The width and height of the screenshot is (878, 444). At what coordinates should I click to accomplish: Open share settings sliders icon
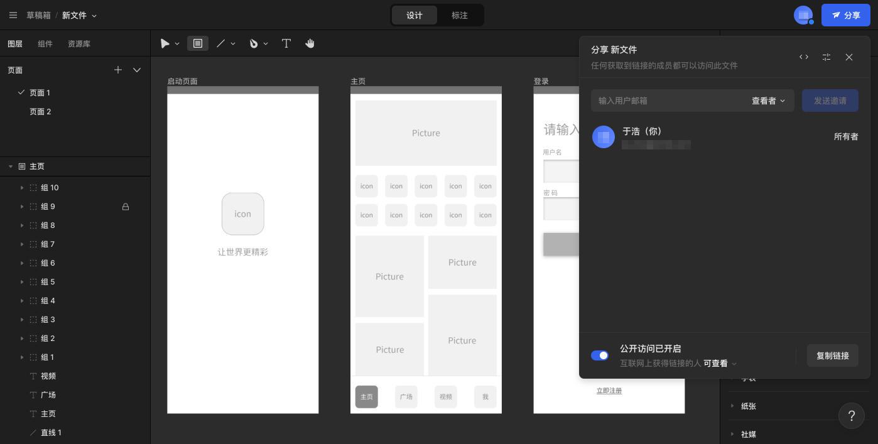tap(827, 57)
